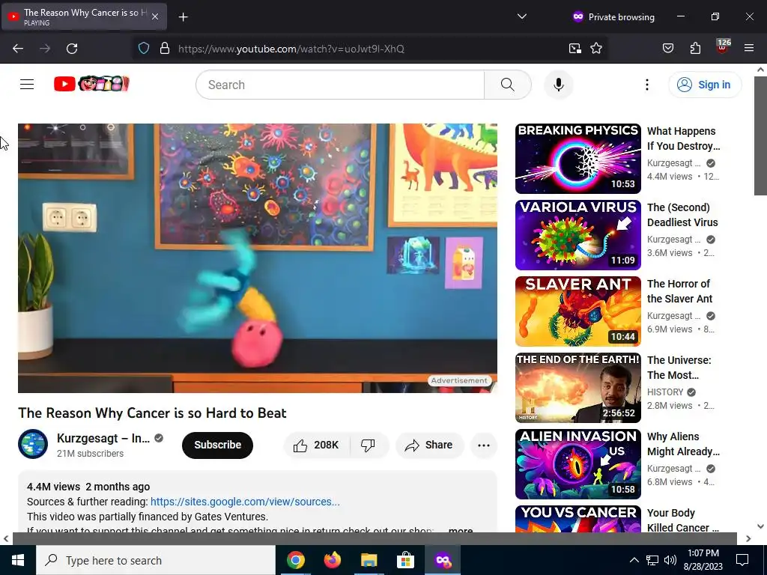Open the sites.google.com sources link
The height and width of the screenshot is (575, 767).
245,502
